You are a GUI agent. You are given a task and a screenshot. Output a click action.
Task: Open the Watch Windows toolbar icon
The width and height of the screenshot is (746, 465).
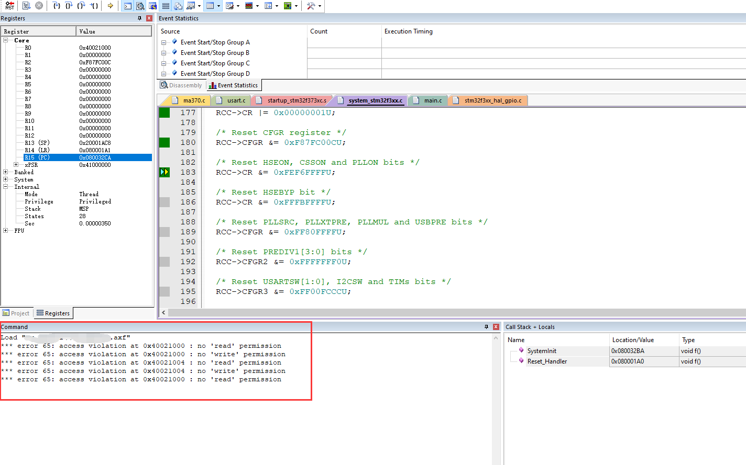[191, 6]
